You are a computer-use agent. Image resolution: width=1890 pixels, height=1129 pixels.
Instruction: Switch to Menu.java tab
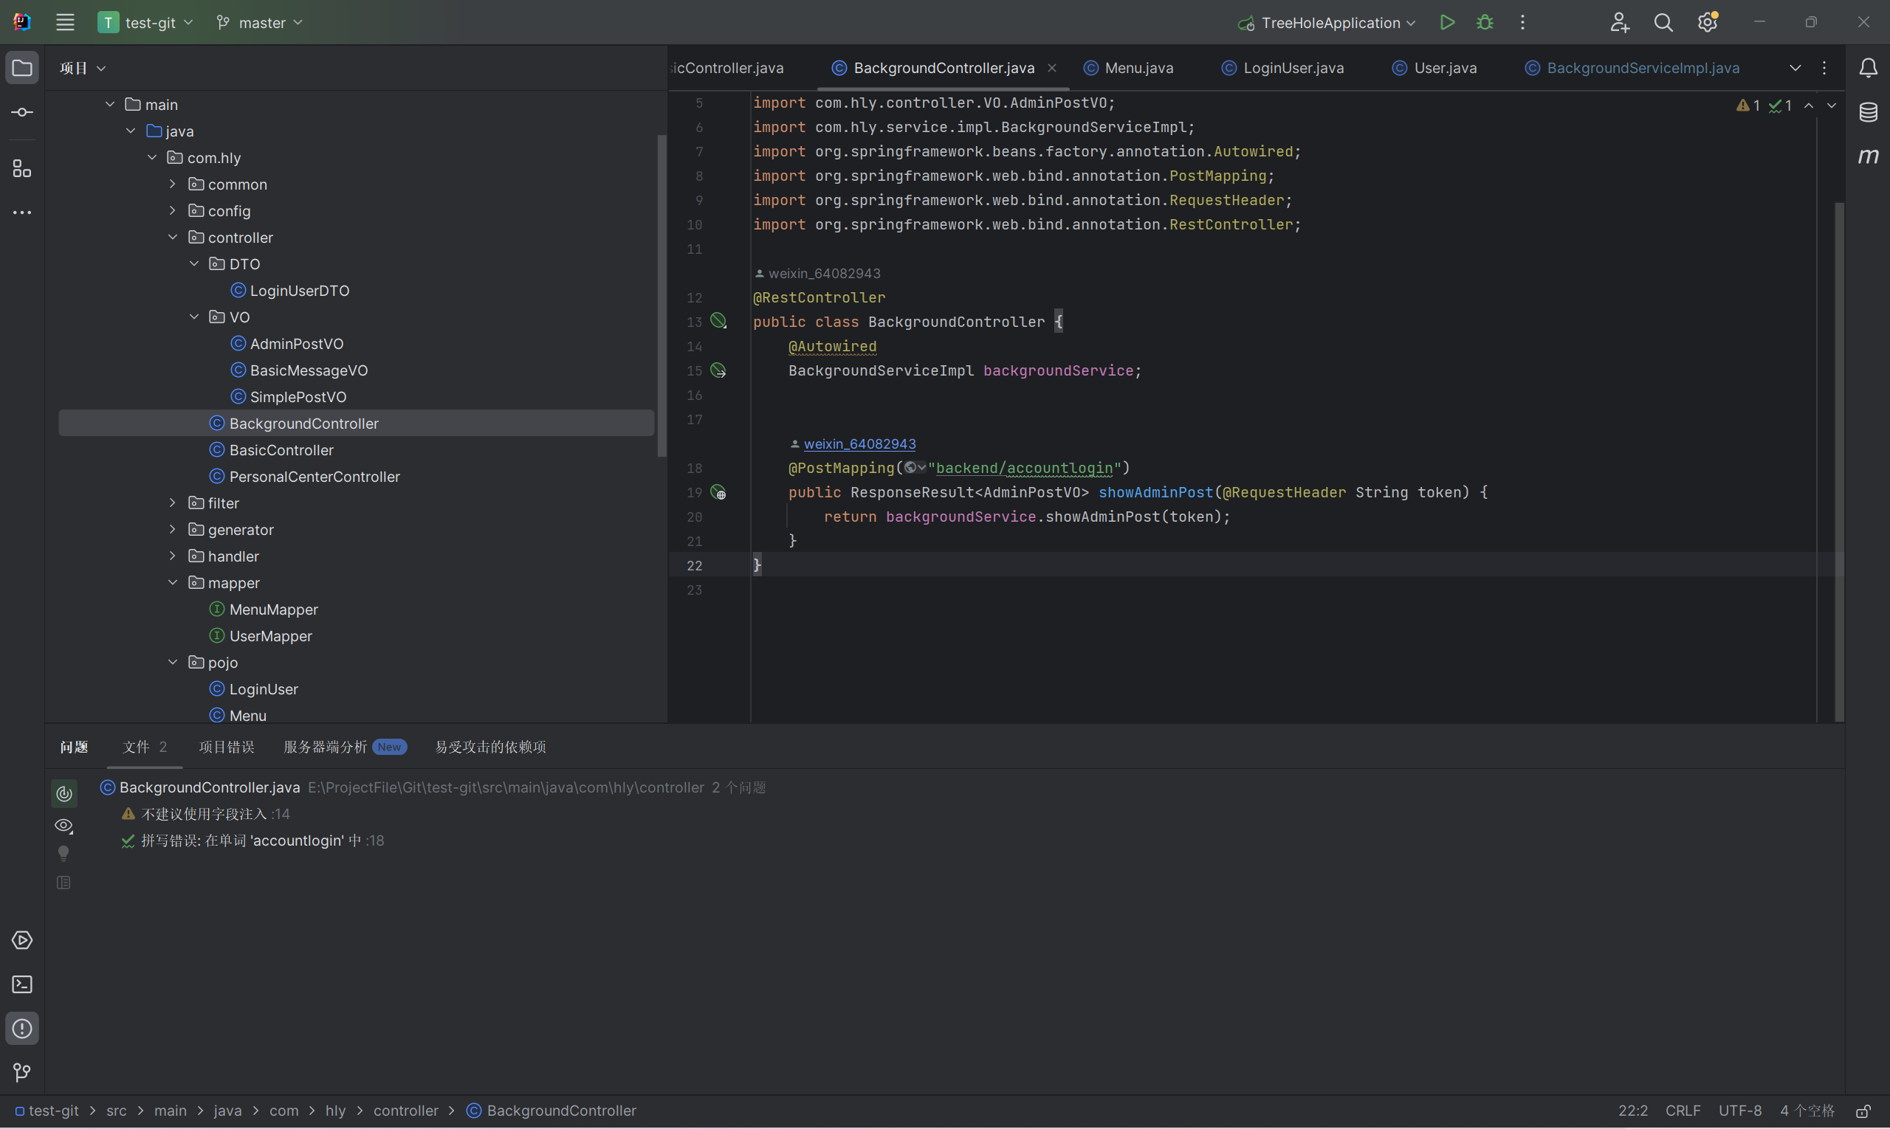tap(1128, 69)
